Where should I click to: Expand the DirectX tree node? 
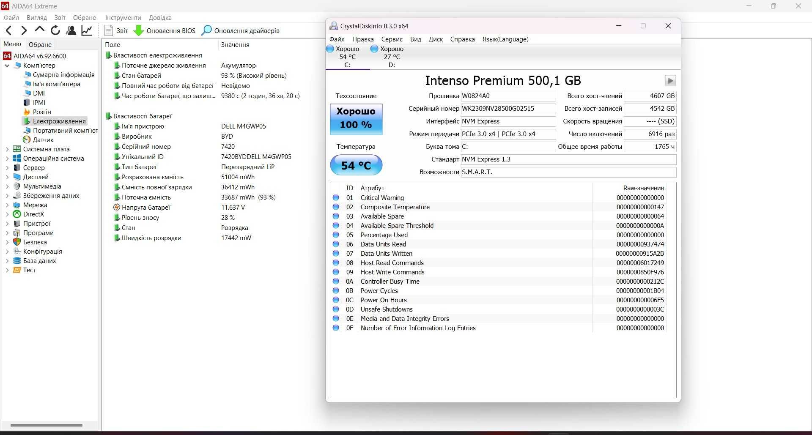point(7,214)
